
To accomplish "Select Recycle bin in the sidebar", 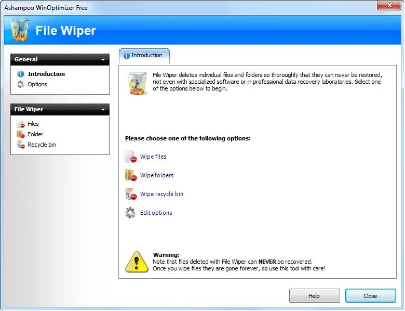I will pyautogui.click(x=42, y=145).
